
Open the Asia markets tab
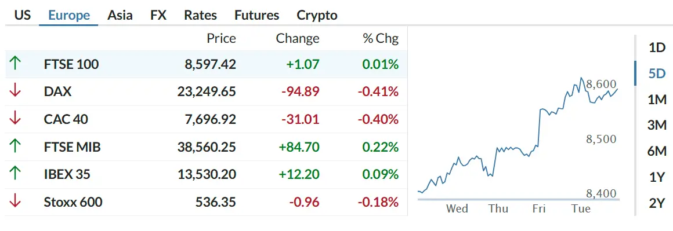tap(120, 16)
